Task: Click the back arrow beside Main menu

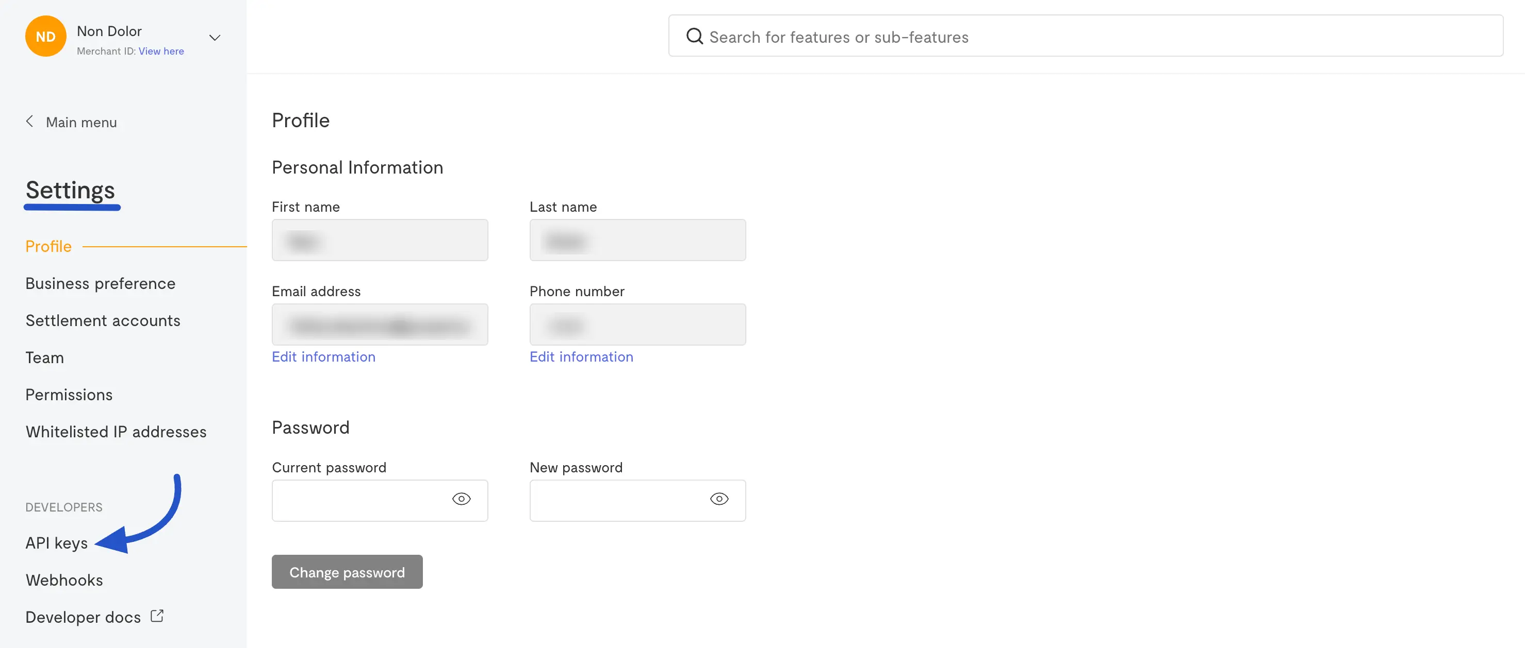Action: (29, 122)
